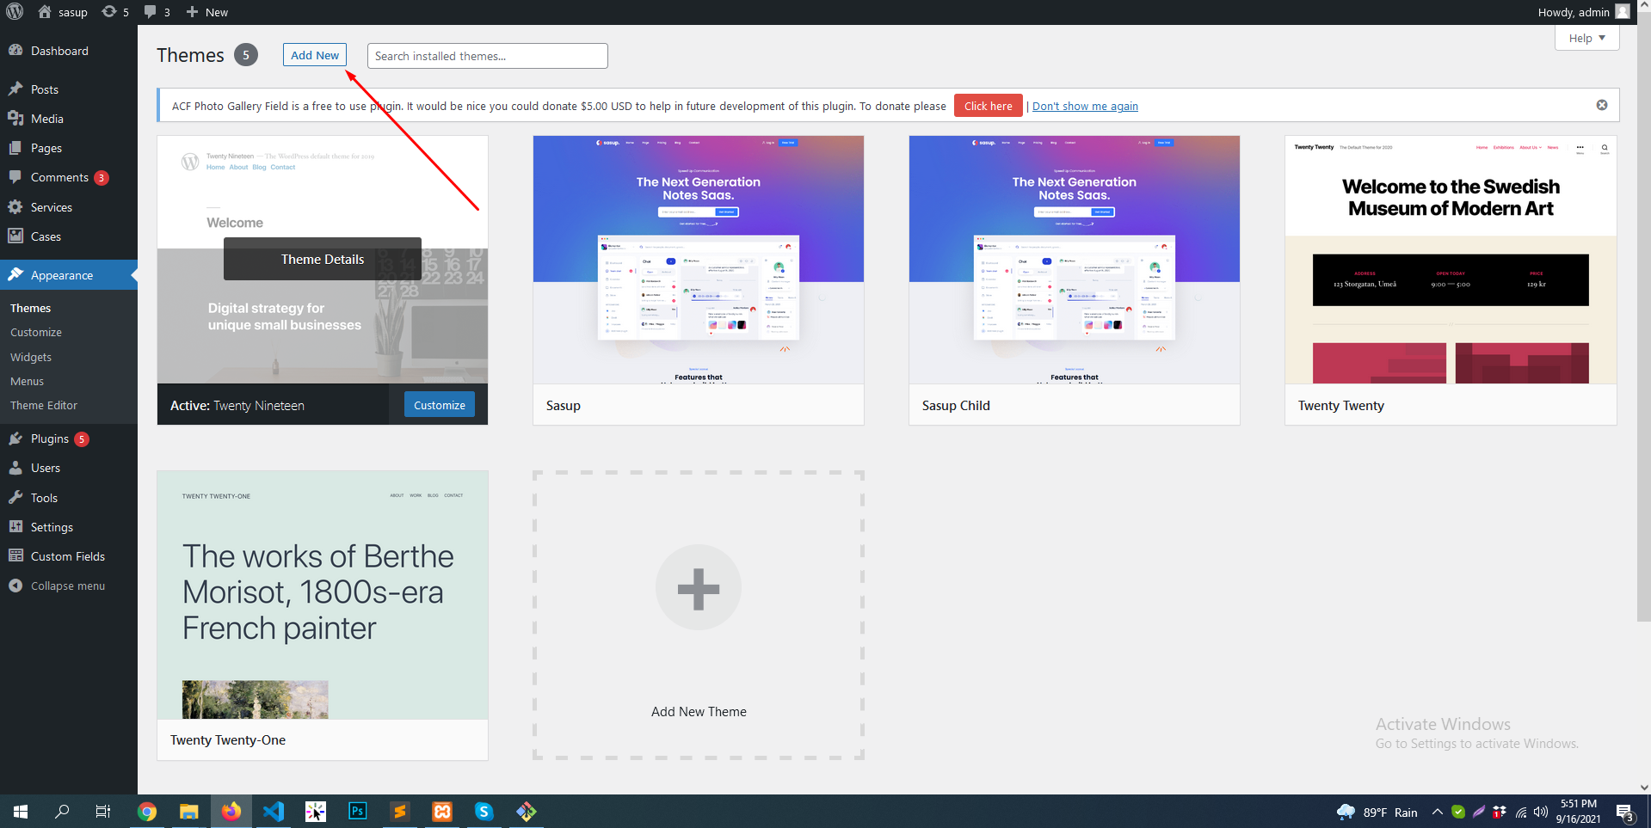The image size is (1651, 828).
Task: Click the Services gear icon
Action: coord(15,206)
